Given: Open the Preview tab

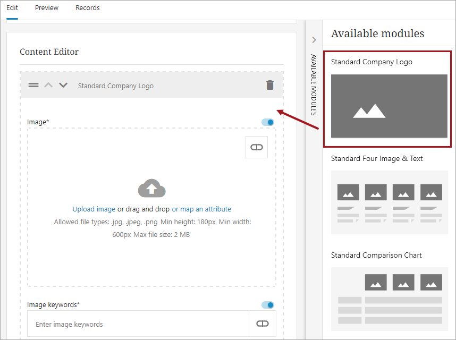Looking at the screenshot, I should click(x=47, y=8).
